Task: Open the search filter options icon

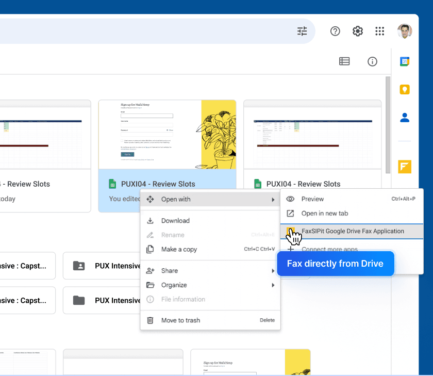Action: pyautogui.click(x=302, y=31)
